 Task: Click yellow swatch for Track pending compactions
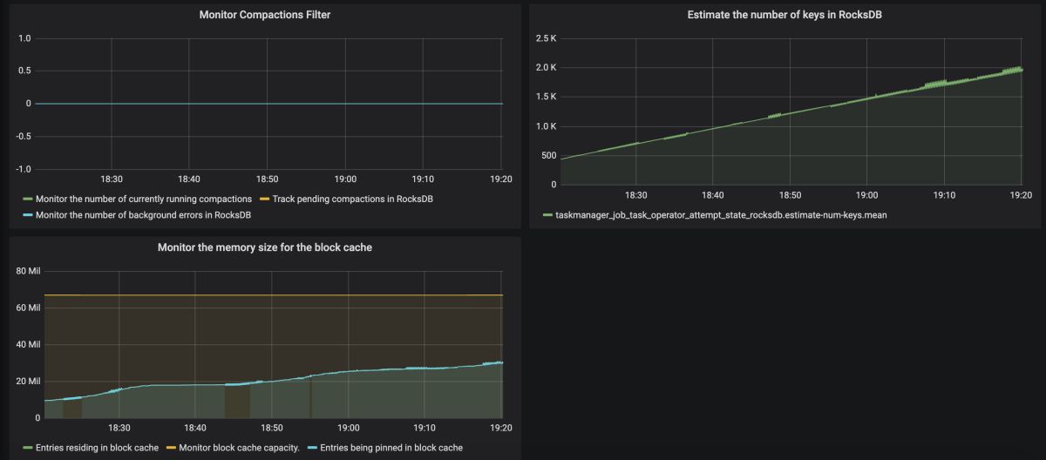point(263,200)
